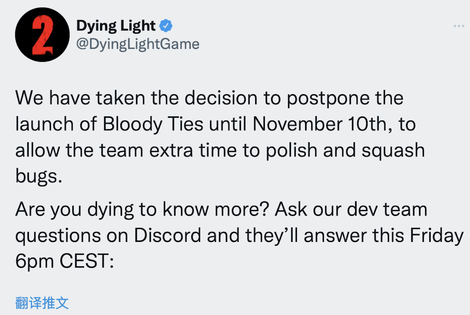Open the @DyingLightGame handle link
Image resolution: width=470 pixels, height=315 pixels.
tap(138, 44)
